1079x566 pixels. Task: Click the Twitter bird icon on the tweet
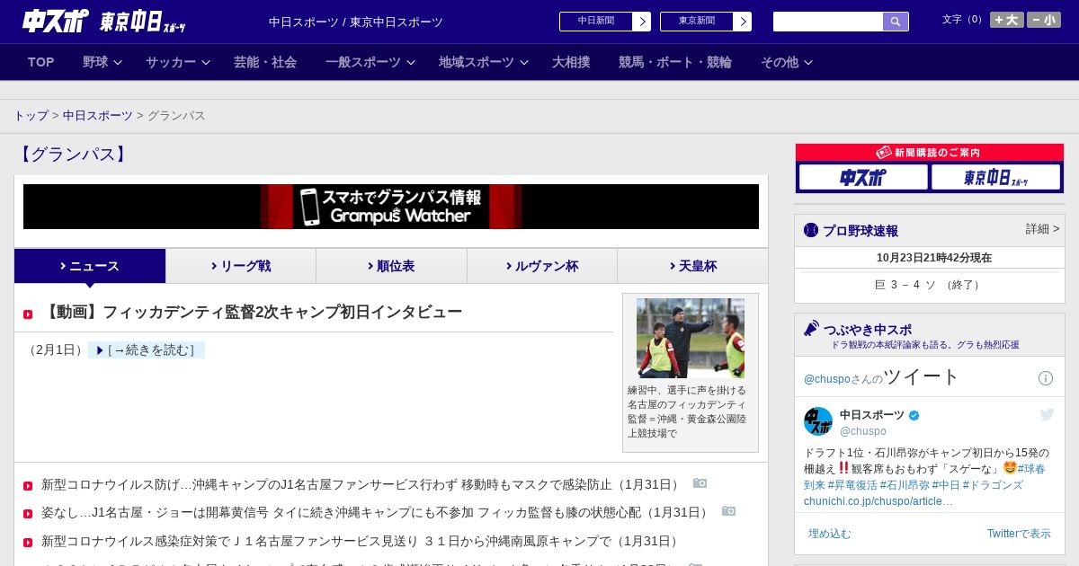(1047, 414)
